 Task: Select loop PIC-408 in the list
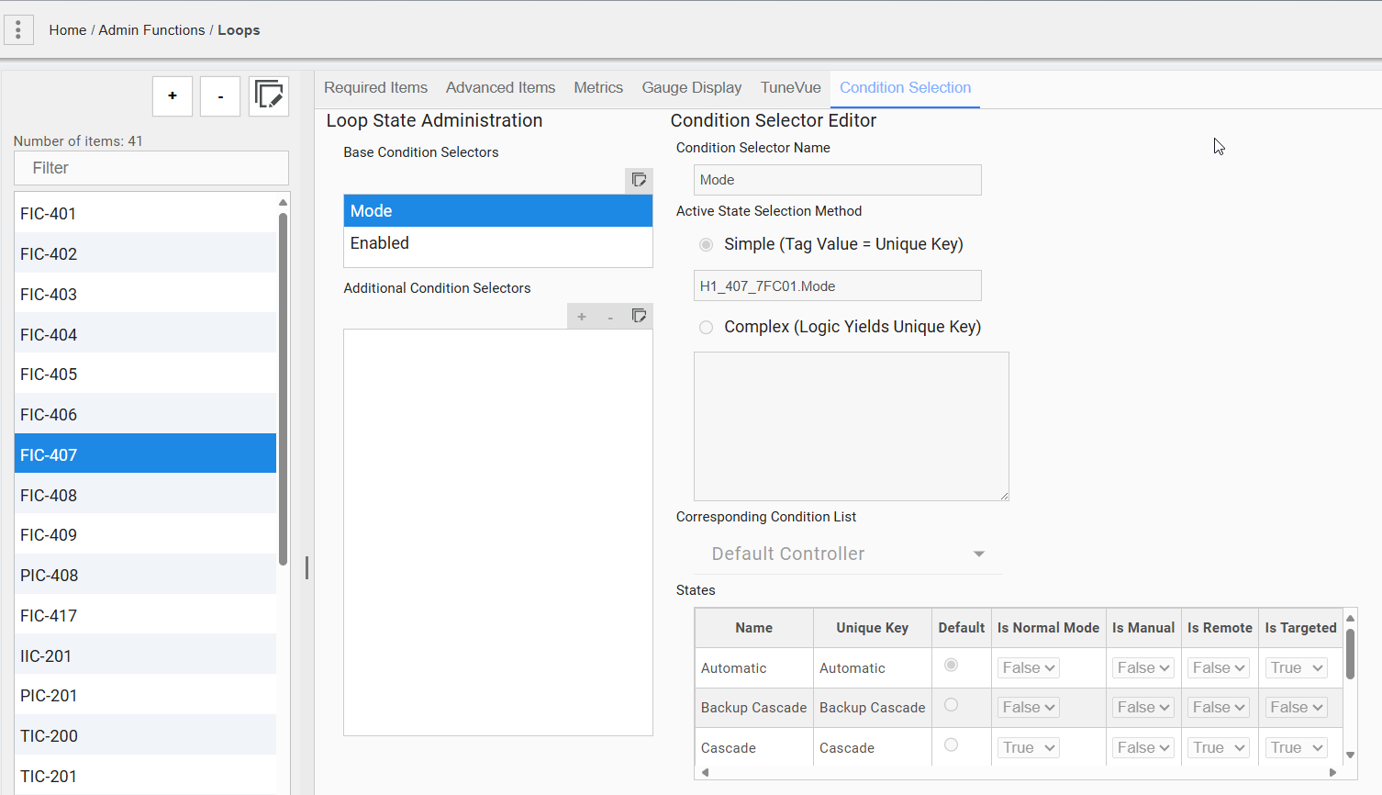tap(145, 576)
